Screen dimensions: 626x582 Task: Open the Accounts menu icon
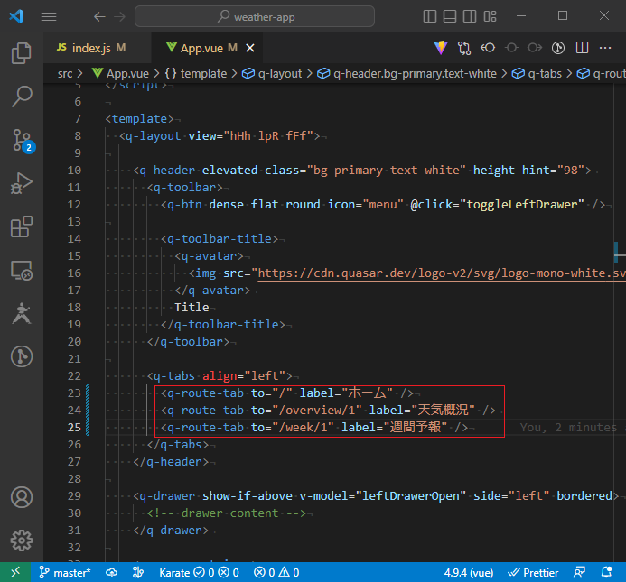point(21,497)
